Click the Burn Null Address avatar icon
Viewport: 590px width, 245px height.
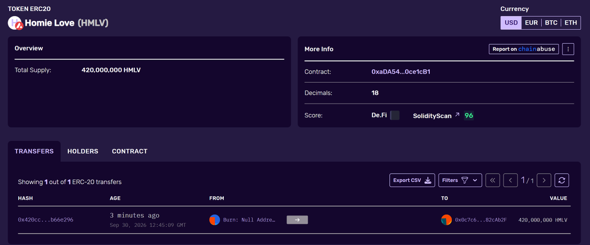214,220
